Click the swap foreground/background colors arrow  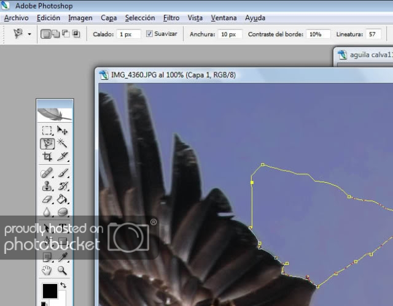click(x=63, y=285)
